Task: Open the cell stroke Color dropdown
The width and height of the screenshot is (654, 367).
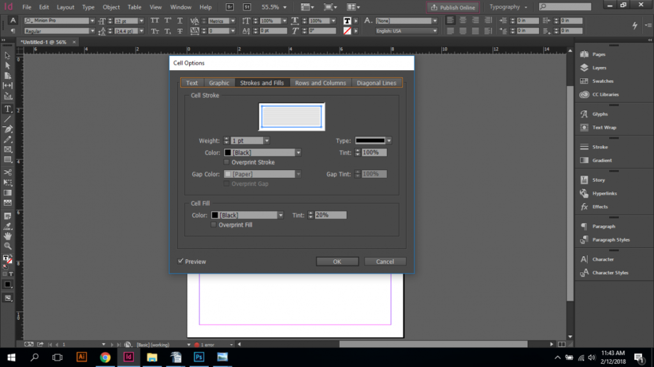Action: [297, 152]
